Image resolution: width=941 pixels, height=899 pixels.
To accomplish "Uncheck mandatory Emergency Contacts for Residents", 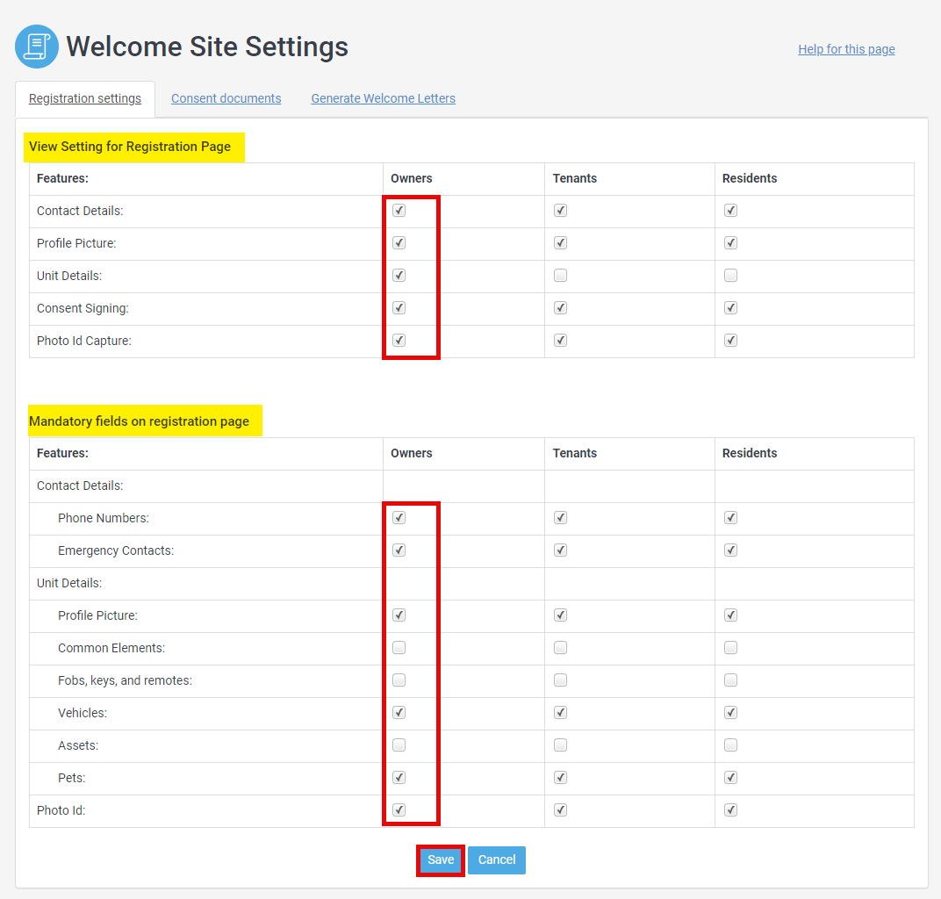I will coord(730,550).
